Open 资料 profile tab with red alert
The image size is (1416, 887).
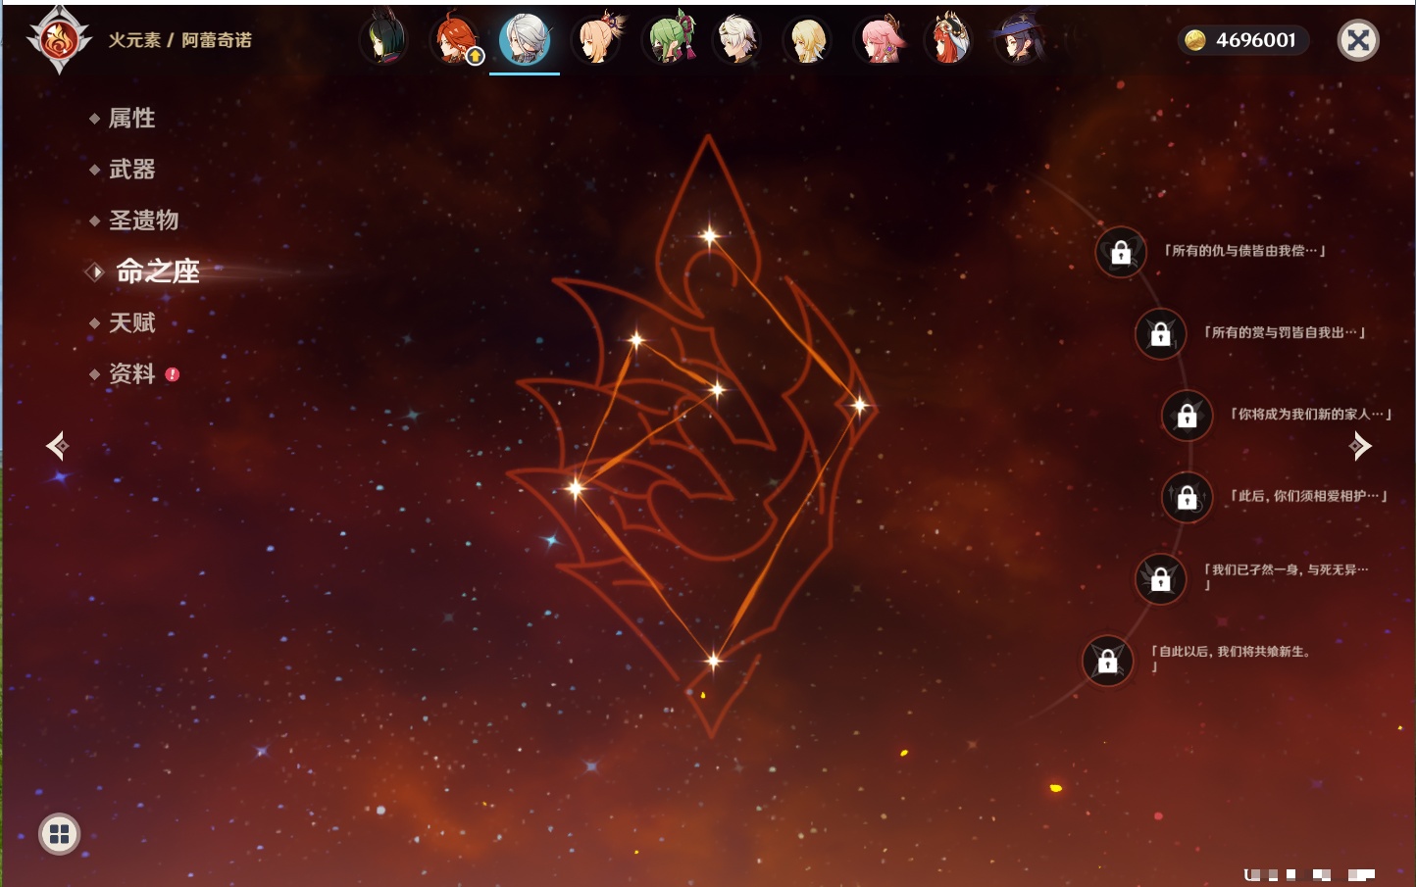pyautogui.click(x=131, y=374)
